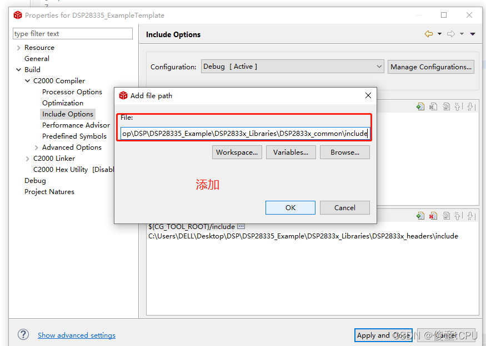486x346 pixels.
Task: Select C2000 Hex Utility item
Action: click(74, 170)
